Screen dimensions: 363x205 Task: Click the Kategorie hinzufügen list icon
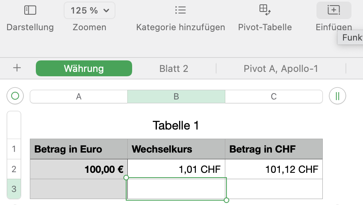click(180, 10)
